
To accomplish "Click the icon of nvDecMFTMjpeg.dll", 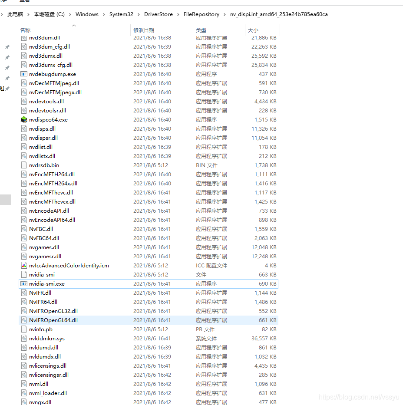I will tap(24, 83).
